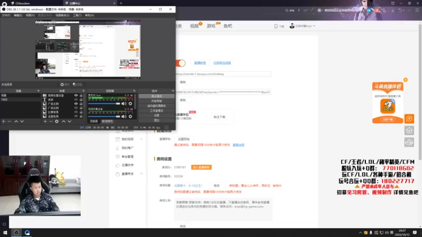This screenshot has height=237, width=422.
Task: Mute the 视频采集设备 mixer channel speaker
Action: click(124, 116)
